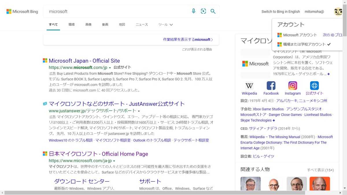Switch to the 地図 tab
This screenshot has height=195, width=347.
coord(122,25)
